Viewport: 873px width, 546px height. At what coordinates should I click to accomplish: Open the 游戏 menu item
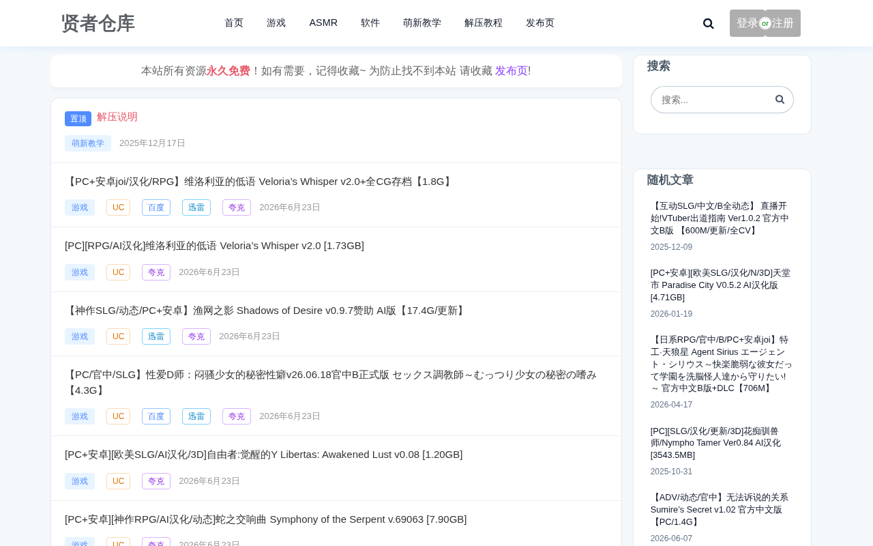[276, 23]
